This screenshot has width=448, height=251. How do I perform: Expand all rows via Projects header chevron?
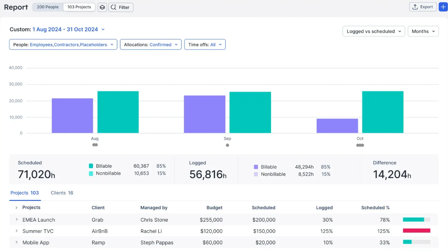coord(16,208)
